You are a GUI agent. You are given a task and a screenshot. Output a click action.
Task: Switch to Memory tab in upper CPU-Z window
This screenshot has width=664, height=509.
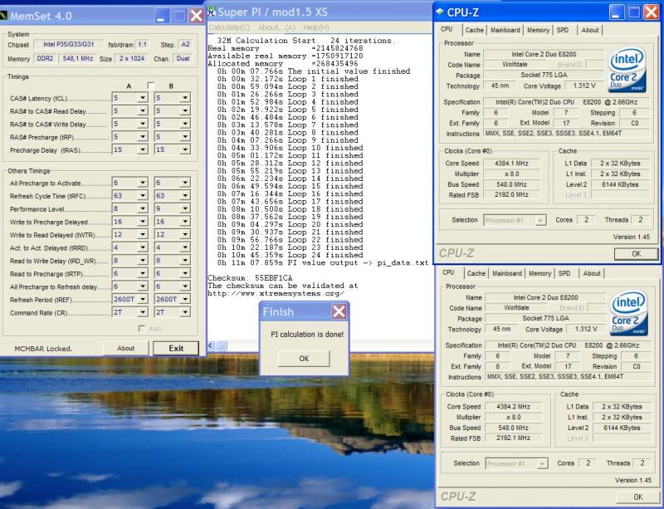(x=538, y=30)
